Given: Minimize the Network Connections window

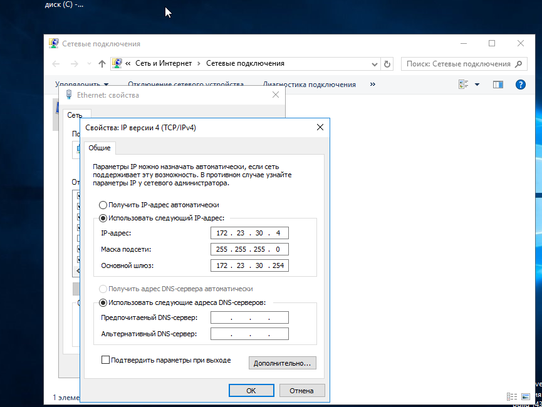Looking at the screenshot, I should (x=464, y=43).
